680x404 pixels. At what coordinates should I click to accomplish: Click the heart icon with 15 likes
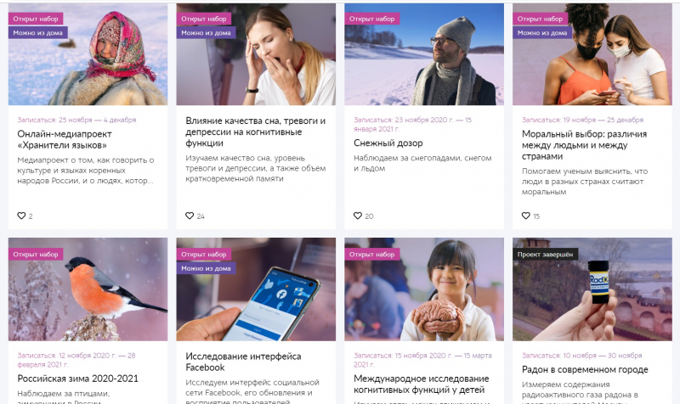[525, 216]
